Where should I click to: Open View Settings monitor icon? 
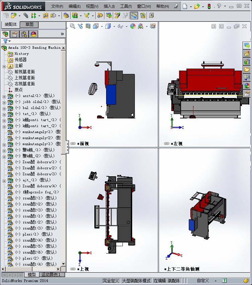[153, 26]
